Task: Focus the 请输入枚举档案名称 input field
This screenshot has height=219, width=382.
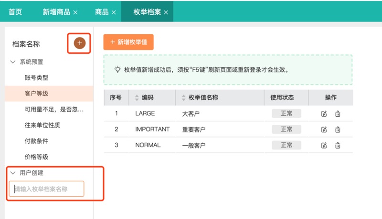Action: tap(47, 189)
